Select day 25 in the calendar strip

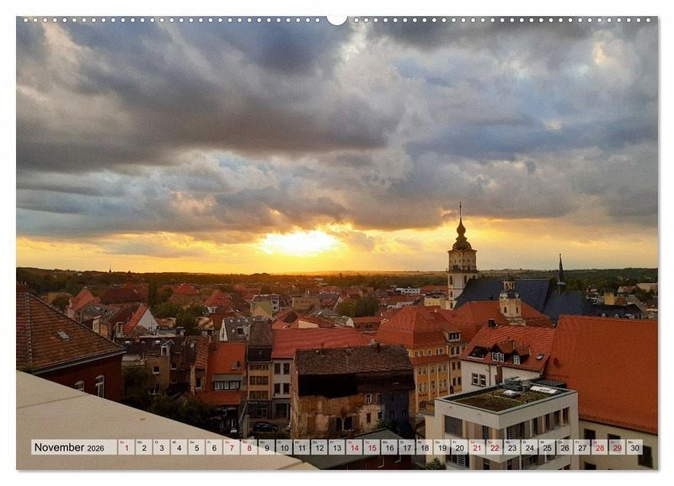[x=547, y=447]
